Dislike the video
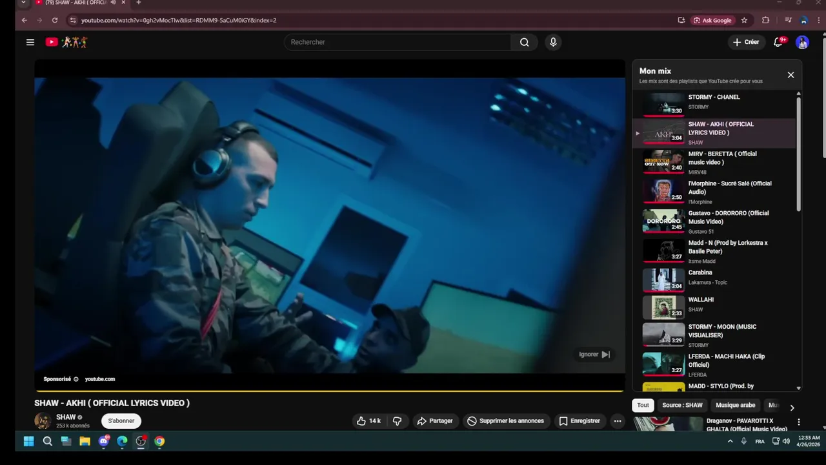The height and width of the screenshot is (465, 826). pyautogui.click(x=398, y=421)
